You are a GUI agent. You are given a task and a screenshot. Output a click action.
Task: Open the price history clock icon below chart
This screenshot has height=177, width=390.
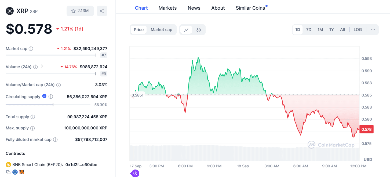click(x=135, y=173)
